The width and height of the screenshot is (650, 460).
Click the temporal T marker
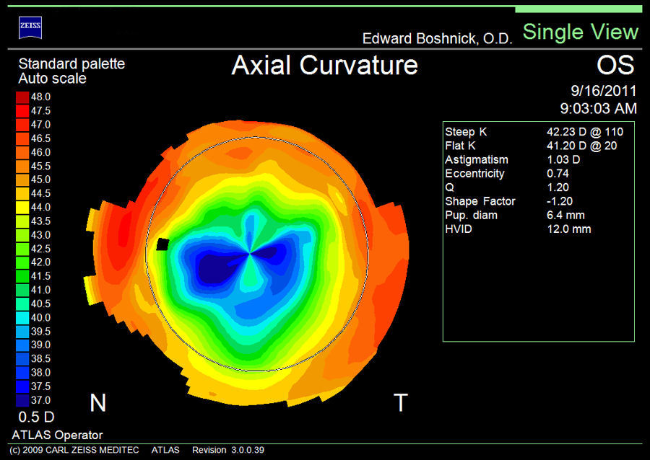click(x=400, y=402)
